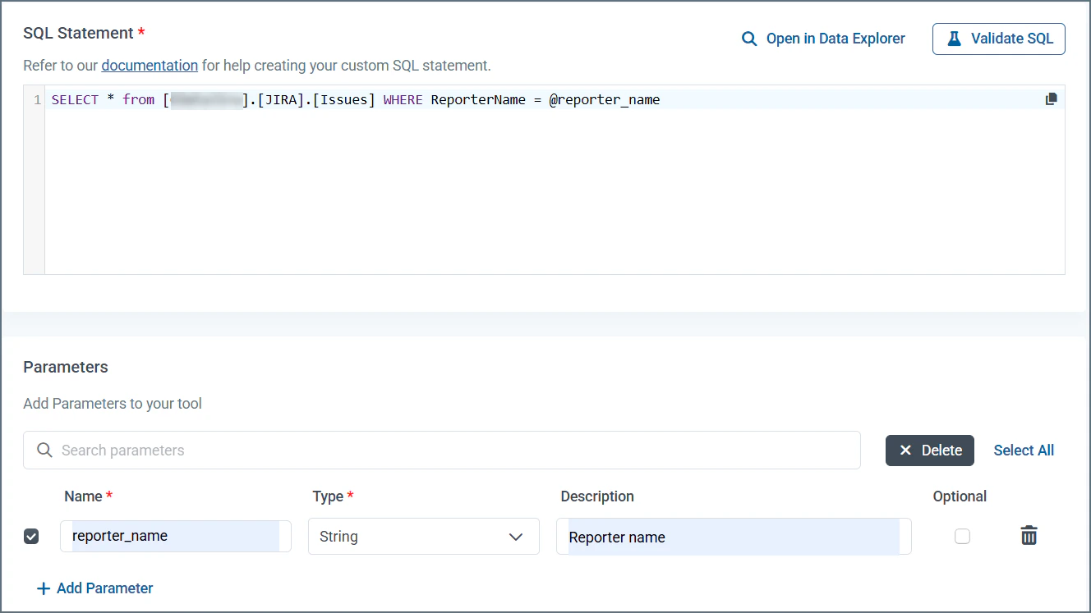
Task: Click the Delete button above the parameter list
Action: click(929, 450)
